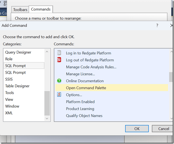
Task: Click the Add Command help question mark
Action: (157, 25)
